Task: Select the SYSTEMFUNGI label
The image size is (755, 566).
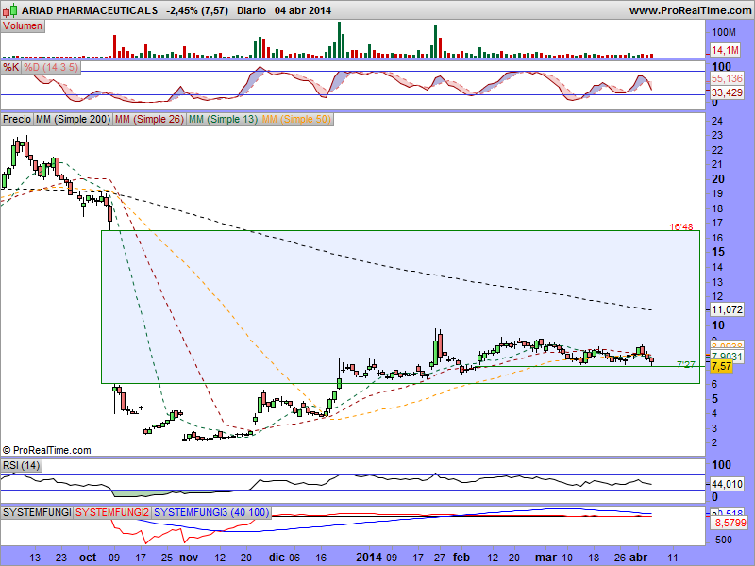Action: pos(37,512)
